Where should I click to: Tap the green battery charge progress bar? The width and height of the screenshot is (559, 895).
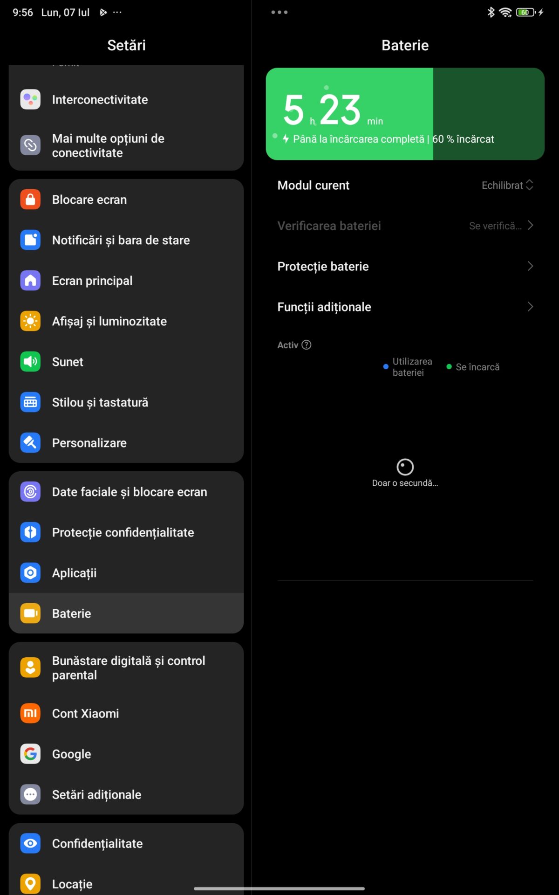click(x=405, y=114)
